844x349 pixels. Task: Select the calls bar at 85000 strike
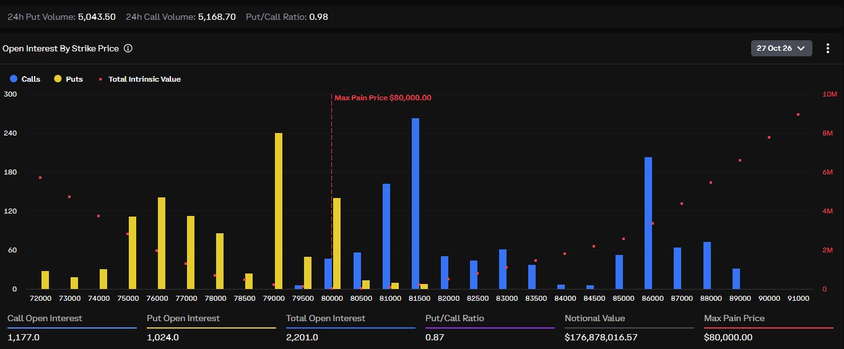(619, 272)
